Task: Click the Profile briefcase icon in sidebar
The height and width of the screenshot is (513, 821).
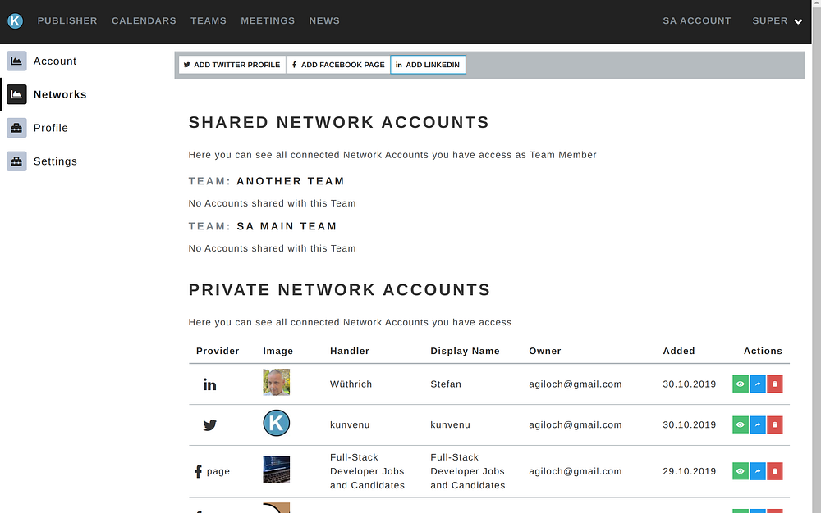Action: point(16,128)
